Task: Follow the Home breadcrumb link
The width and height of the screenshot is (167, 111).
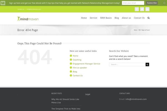Action: (135, 30)
